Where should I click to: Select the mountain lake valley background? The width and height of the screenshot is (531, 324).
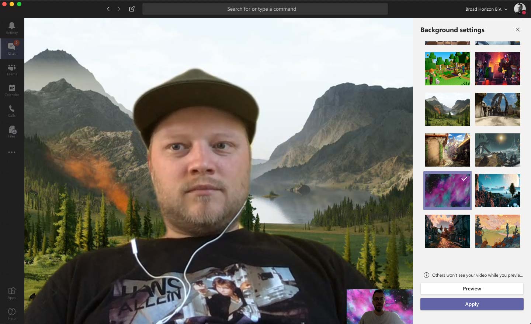(x=448, y=109)
